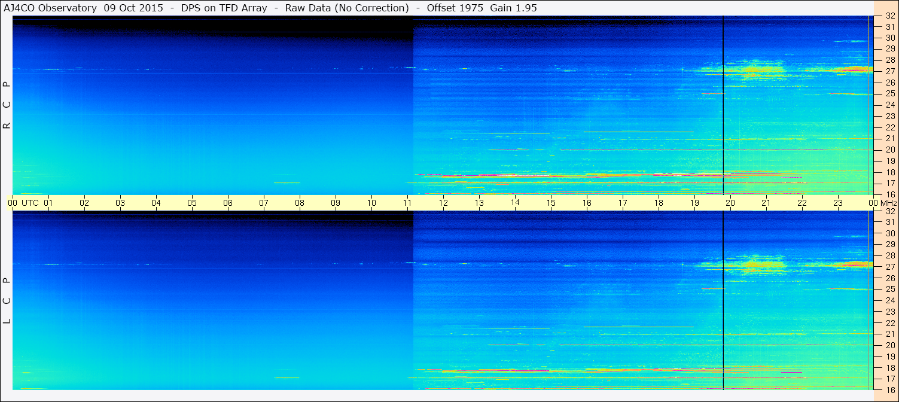Click the AJ4CO Observatory title text
Screen dimensions: 899x402
pyautogui.click(x=49, y=8)
